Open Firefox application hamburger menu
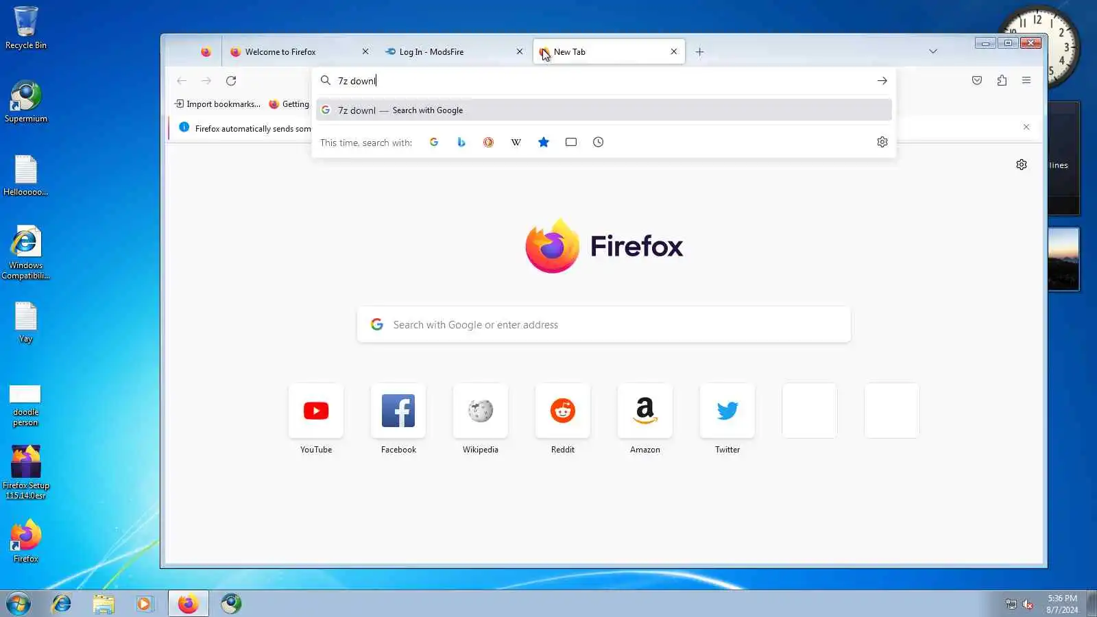This screenshot has width=1097, height=617. point(1026,80)
